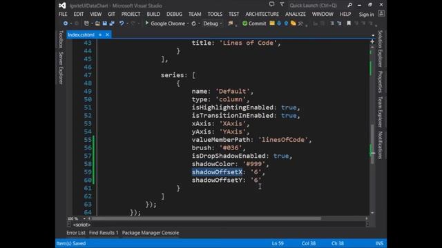
Task: Close the Index.cshtml tab
Action: click(x=108, y=34)
